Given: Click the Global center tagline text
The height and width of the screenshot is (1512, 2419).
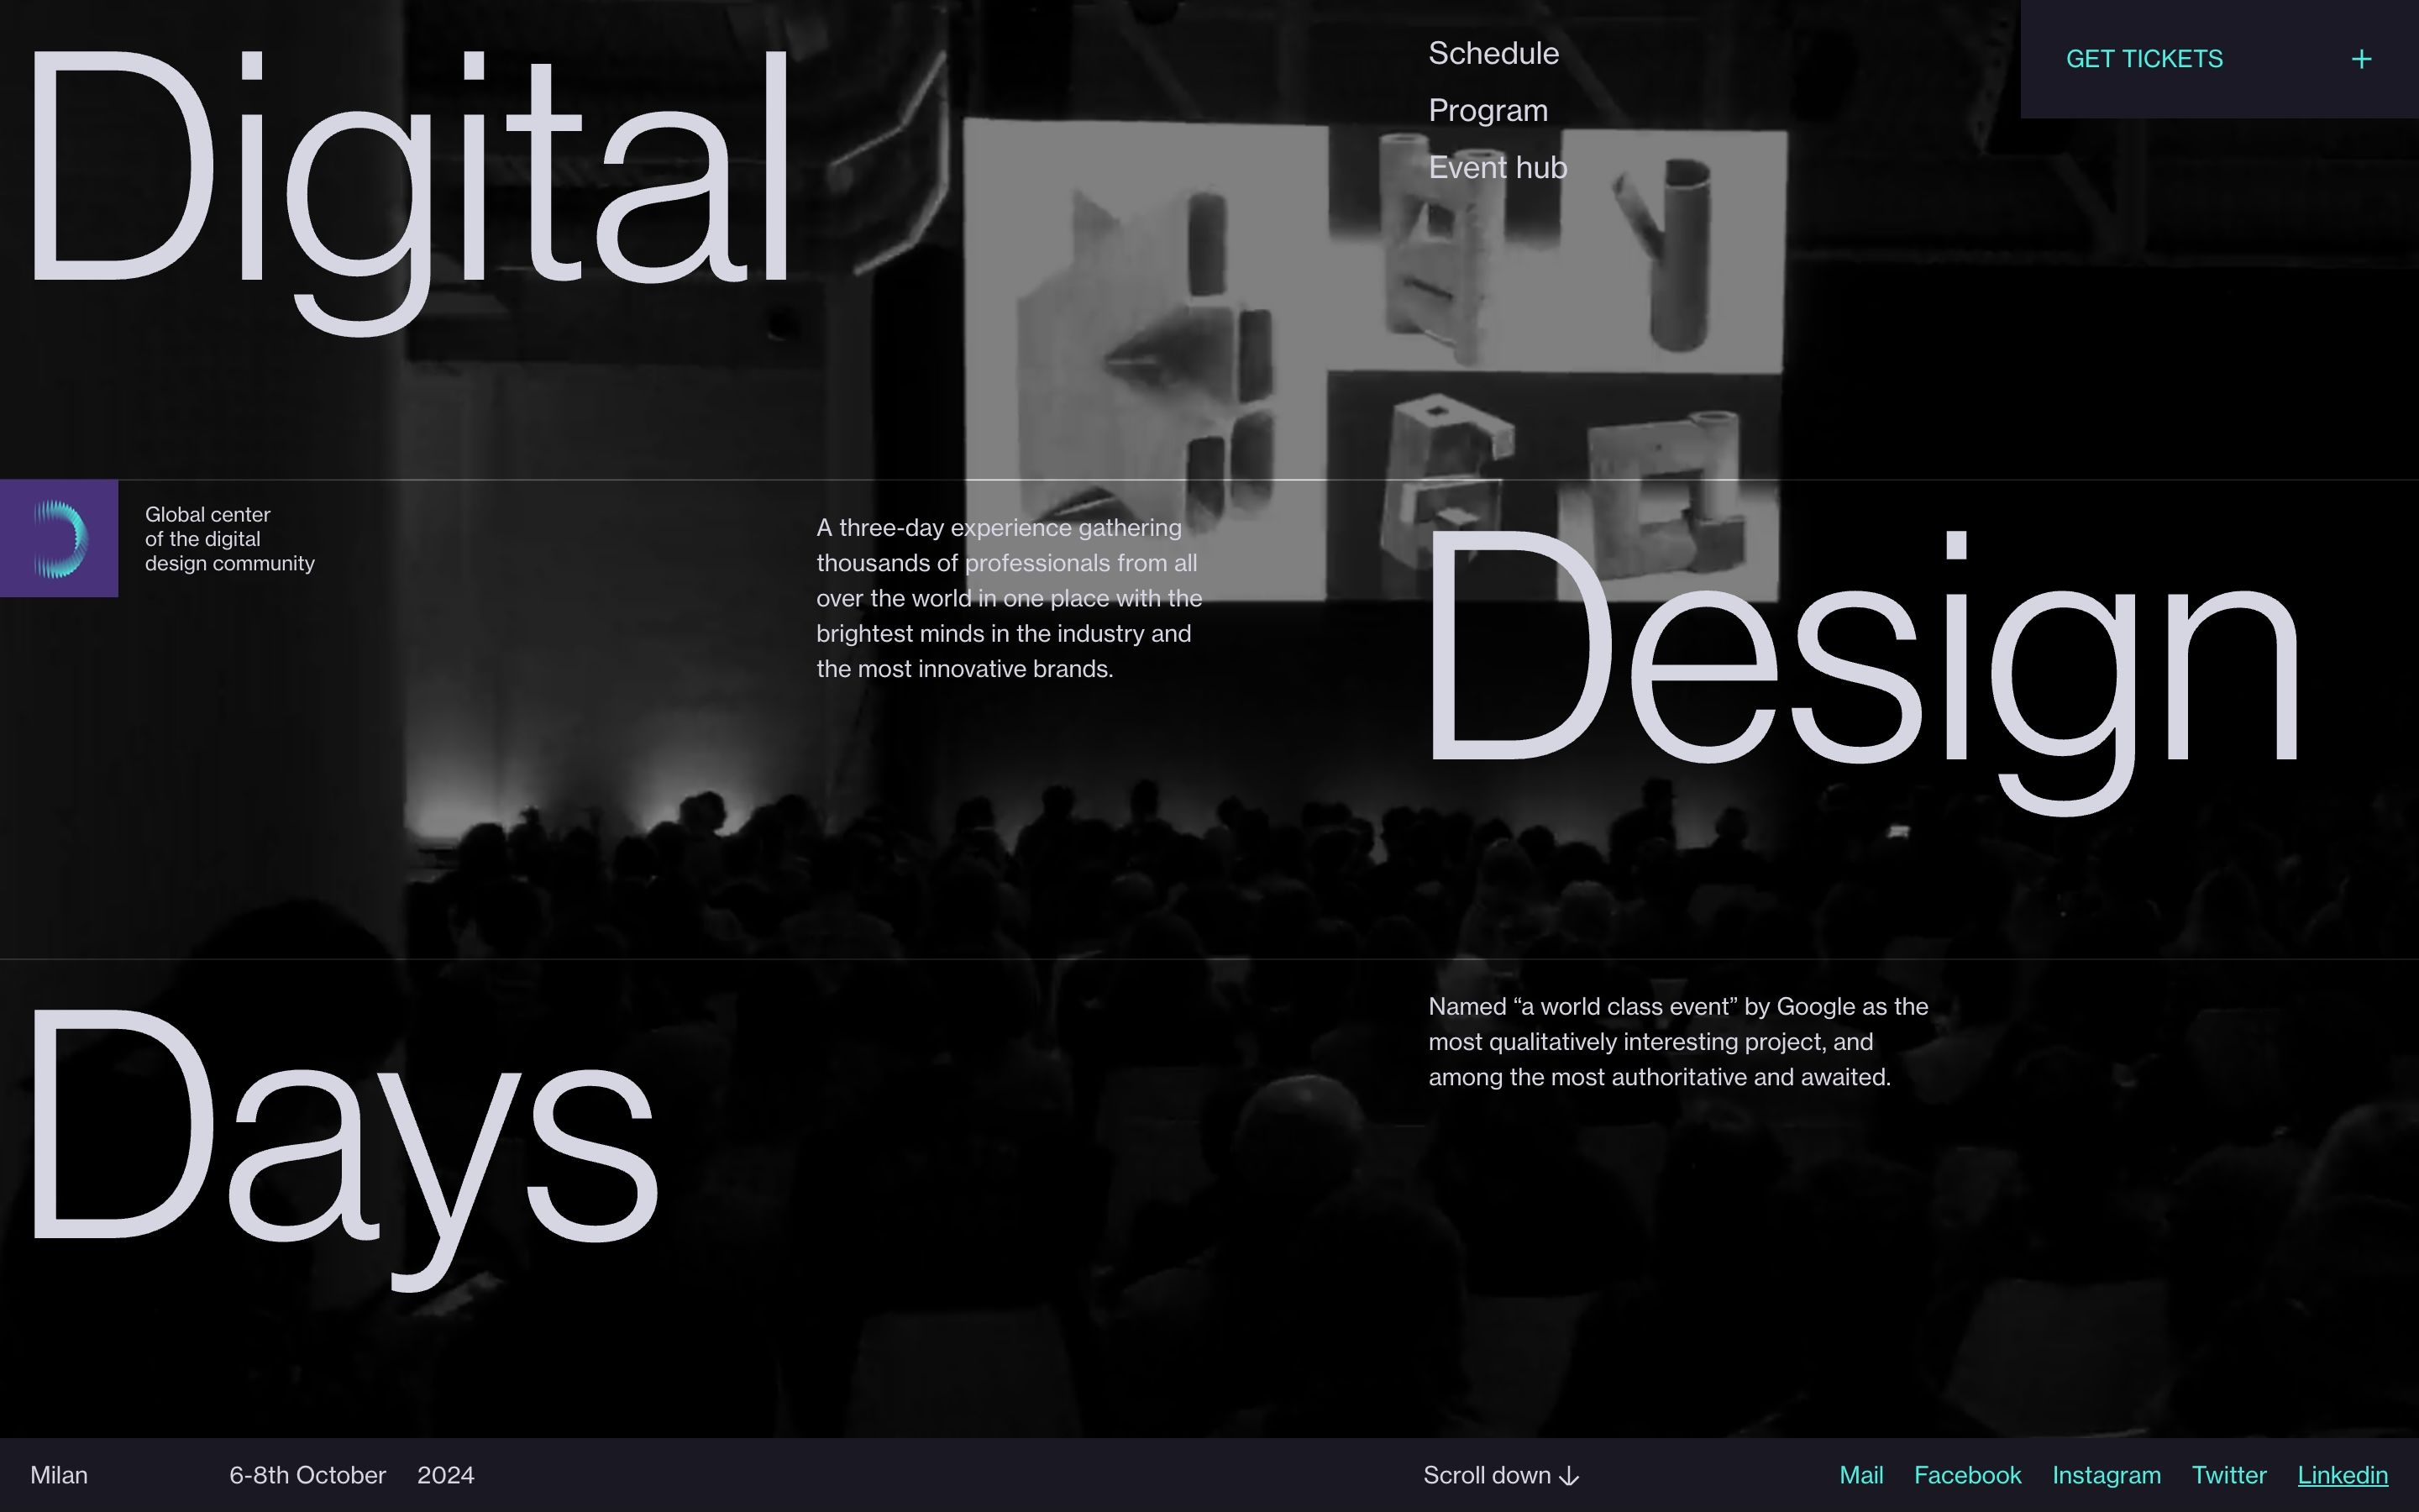Looking at the screenshot, I should pos(229,540).
